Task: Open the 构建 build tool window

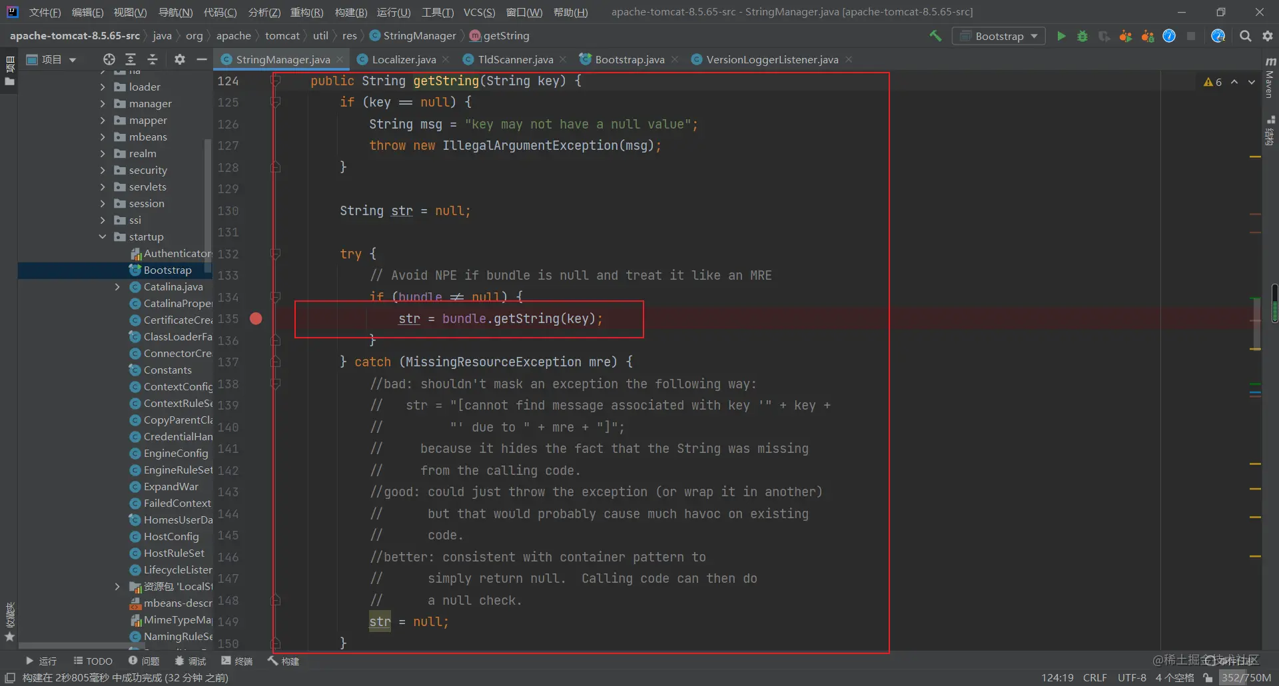Action: pyautogui.click(x=284, y=661)
